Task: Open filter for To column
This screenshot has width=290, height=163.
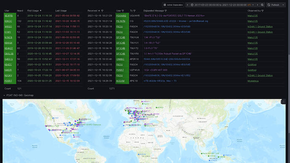Action: point(134,11)
